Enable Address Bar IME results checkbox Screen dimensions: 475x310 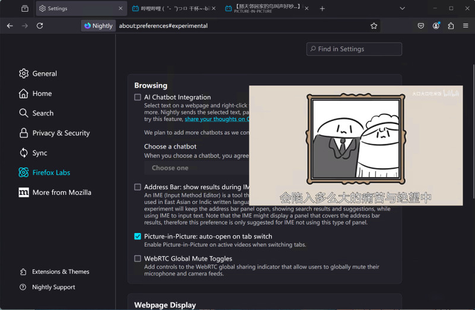tap(138, 187)
